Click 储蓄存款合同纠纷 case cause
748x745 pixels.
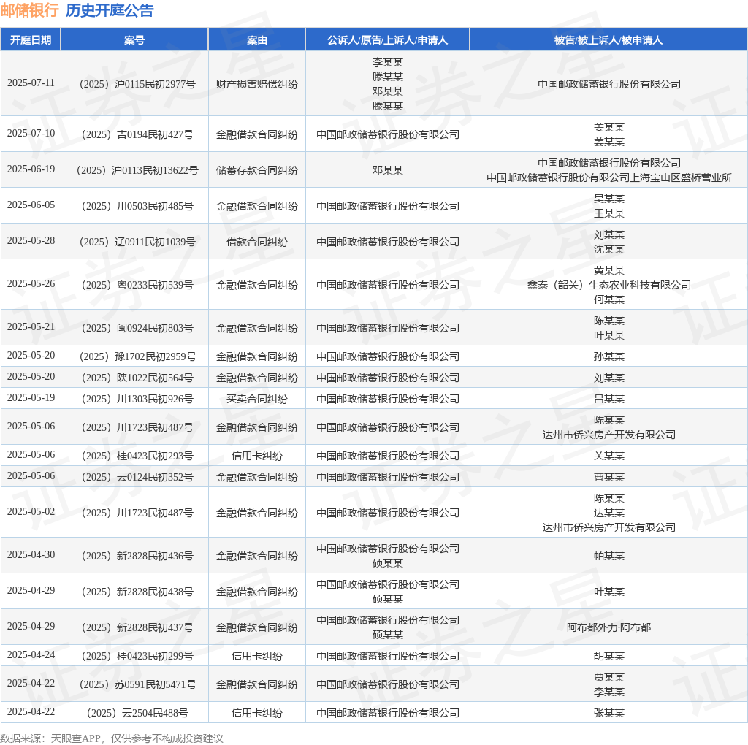point(256,170)
